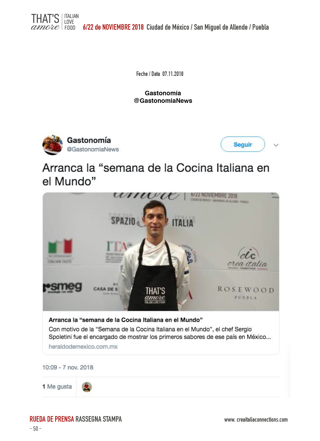Click the Gastonomía profile avatar in the tweet
The width and height of the screenshot is (320, 441).
[x=52, y=145]
